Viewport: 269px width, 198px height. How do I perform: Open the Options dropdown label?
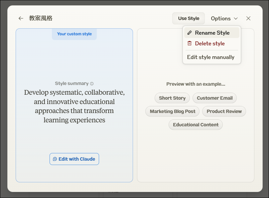(x=221, y=18)
